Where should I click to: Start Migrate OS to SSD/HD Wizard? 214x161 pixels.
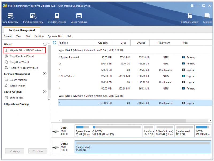[x=24, y=50]
